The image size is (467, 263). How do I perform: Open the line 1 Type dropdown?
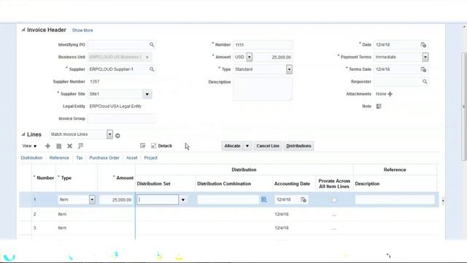tap(92, 199)
